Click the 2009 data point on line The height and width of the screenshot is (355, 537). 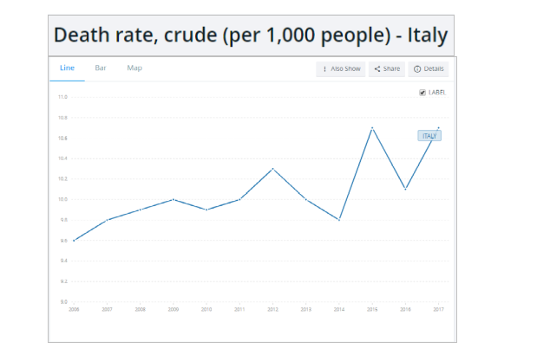(x=174, y=199)
